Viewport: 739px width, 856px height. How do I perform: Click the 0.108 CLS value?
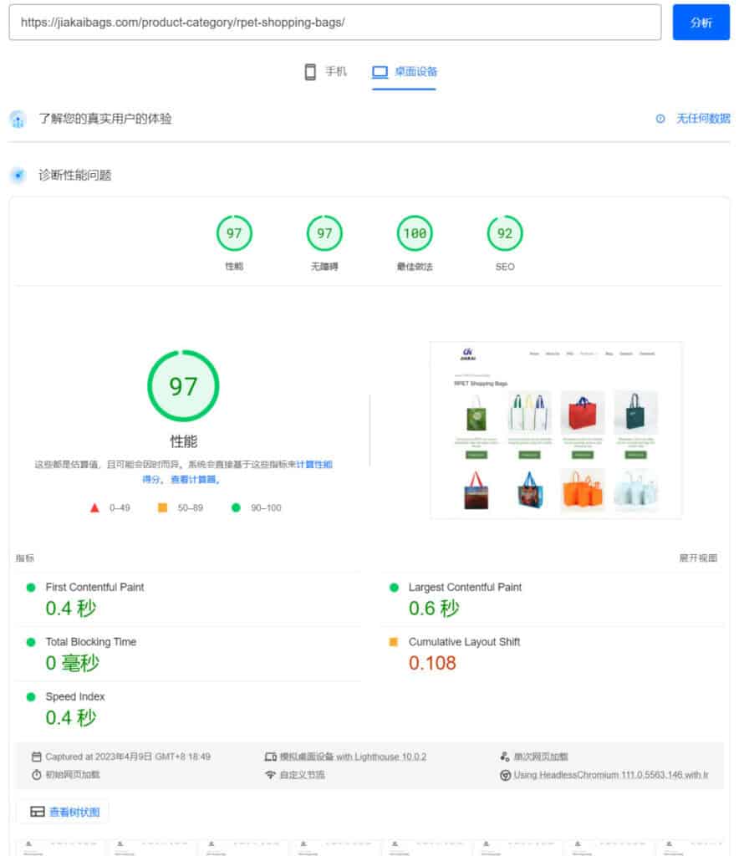(432, 663)
